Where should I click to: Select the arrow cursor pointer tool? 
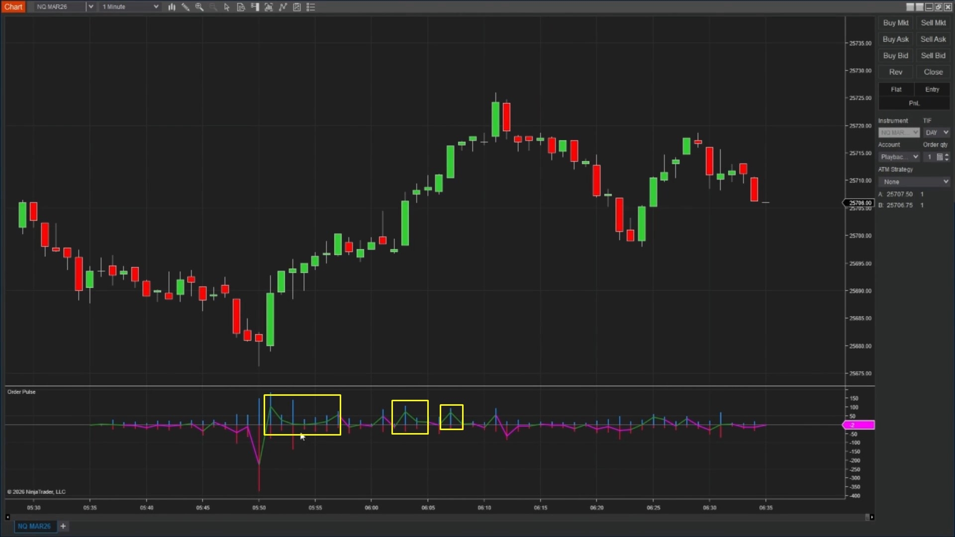[x=227, y=7]
